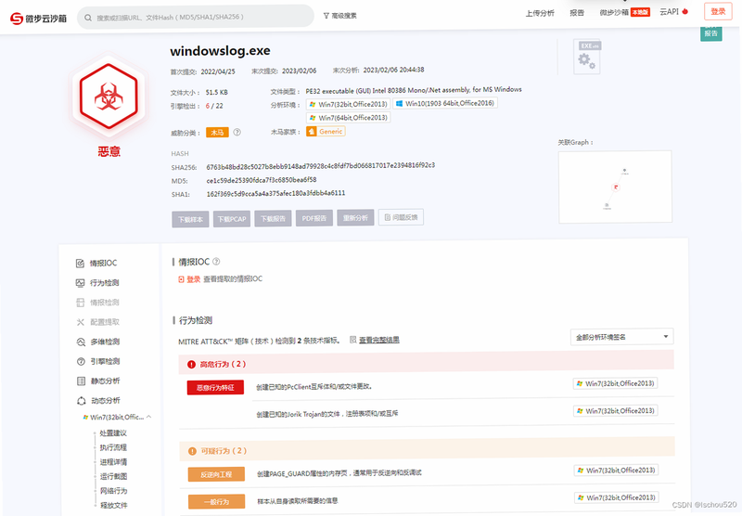The width and height of the screenshot is (742, 516).
Task: Click 查看完整结果 link
Action: tap(379, 340)
